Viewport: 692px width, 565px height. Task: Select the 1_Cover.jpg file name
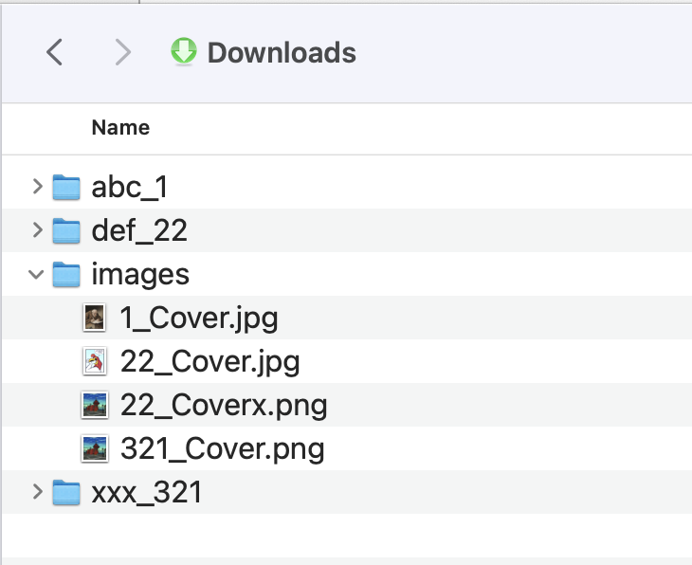[x=199, y=318]
